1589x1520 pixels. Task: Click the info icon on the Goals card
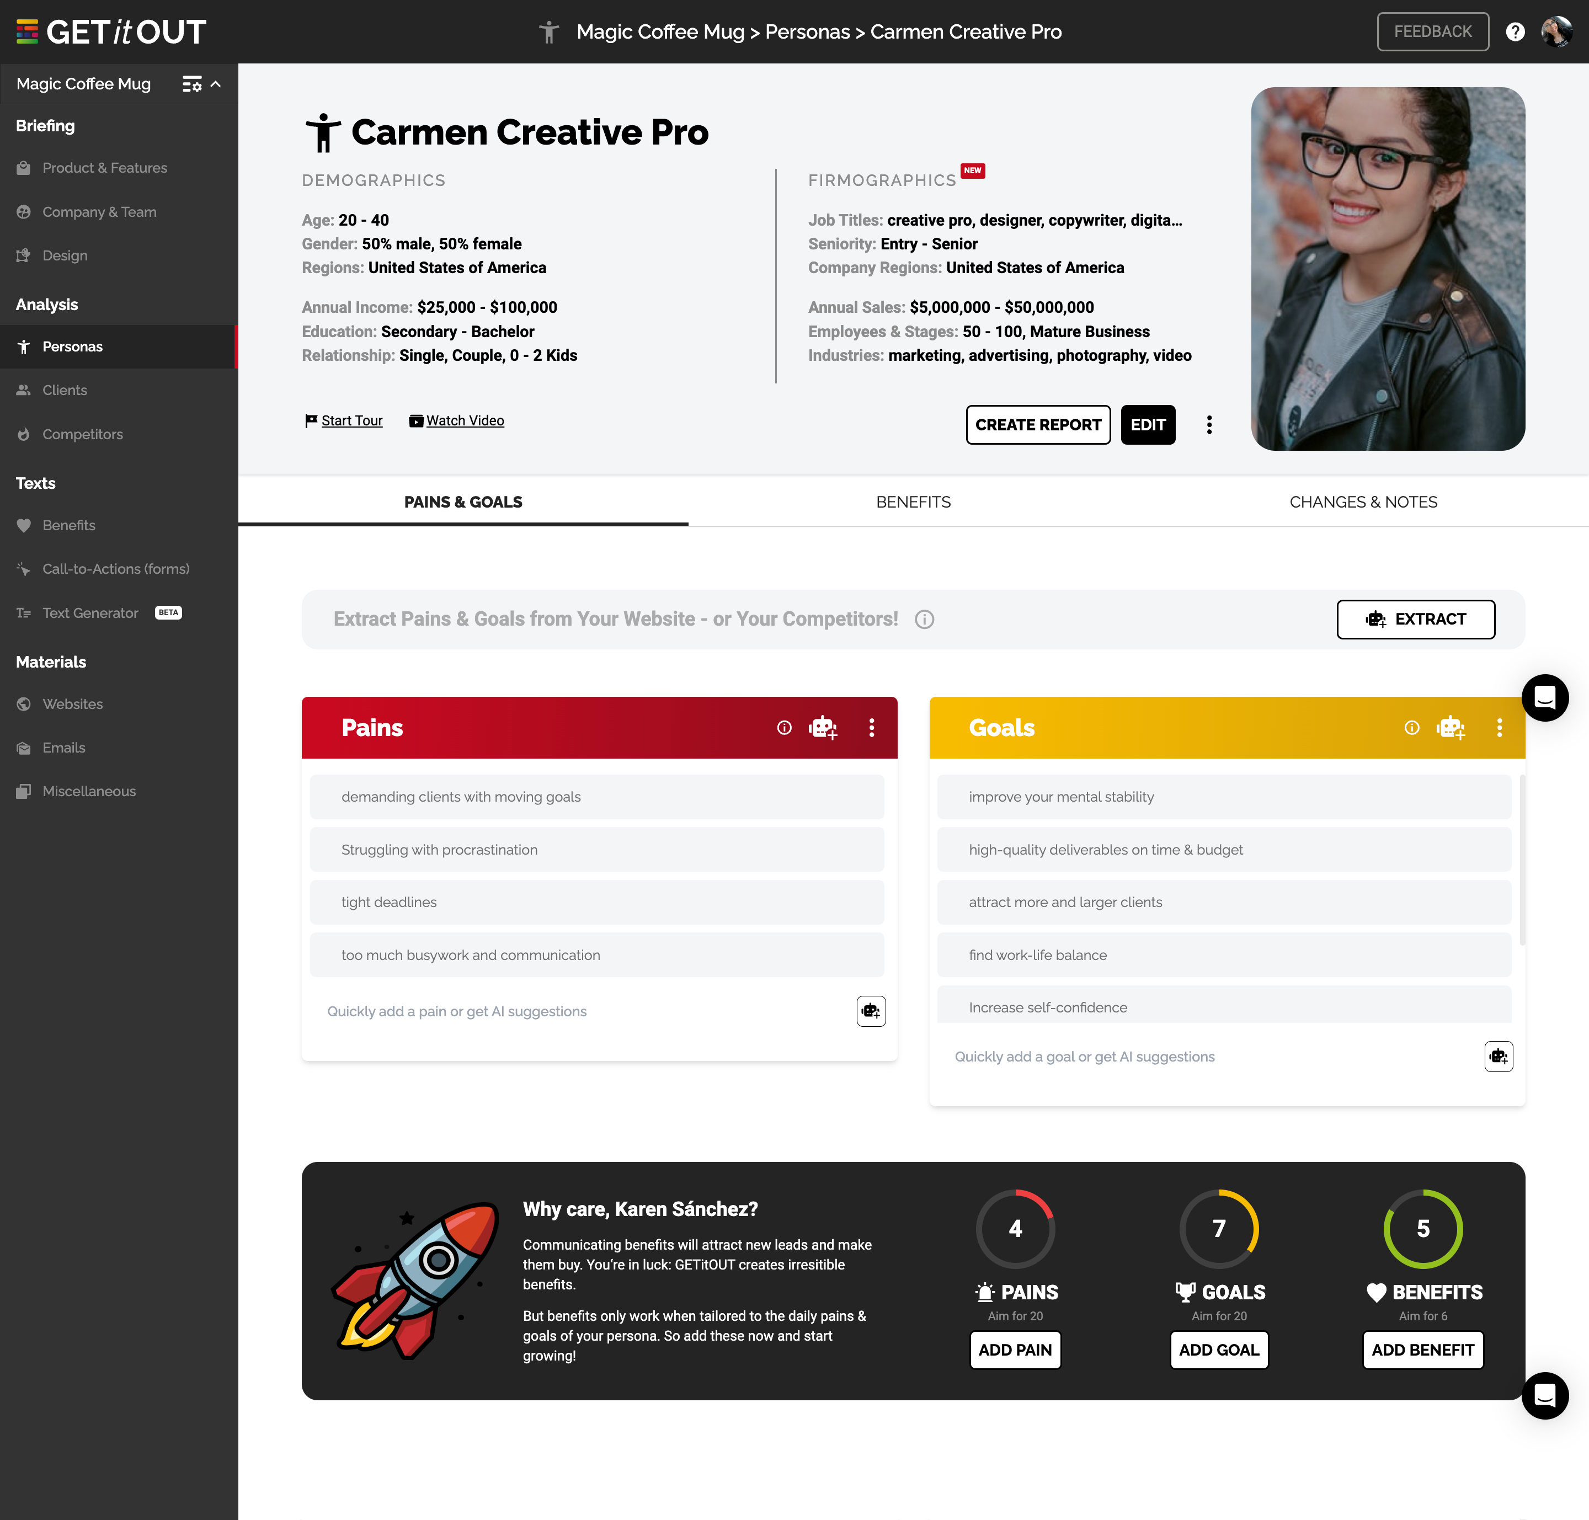pos(1411,728)
